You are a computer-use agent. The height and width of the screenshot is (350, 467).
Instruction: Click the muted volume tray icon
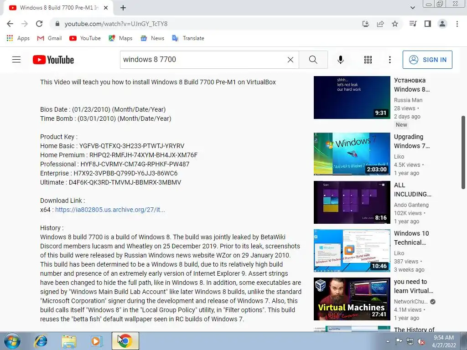(421, 341)
